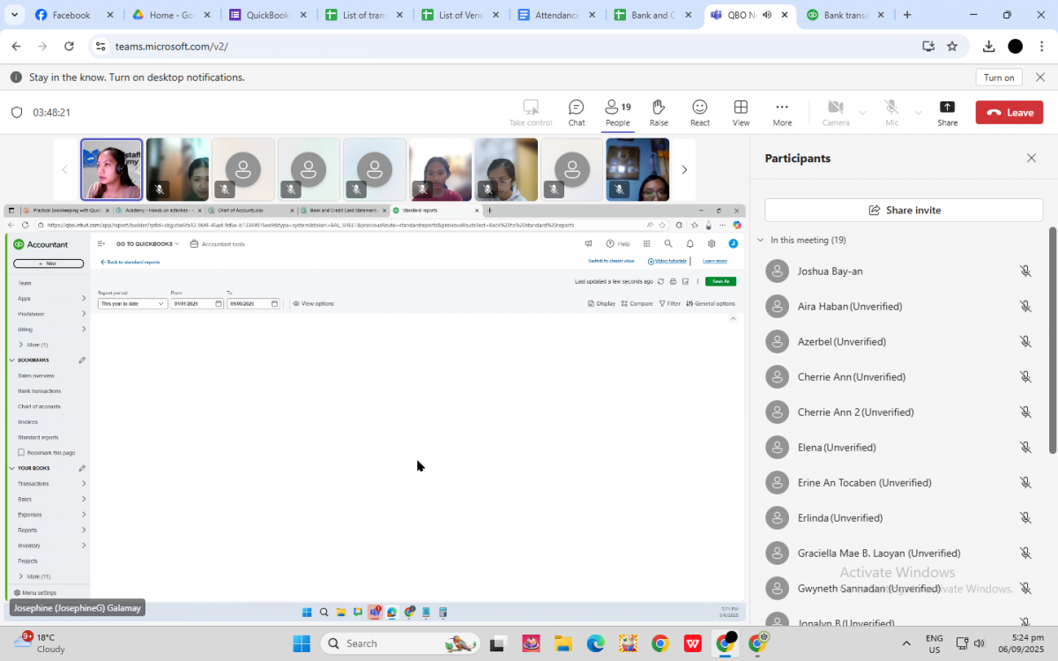
Task: Toggle the Camera on or off
Action: 835,112
